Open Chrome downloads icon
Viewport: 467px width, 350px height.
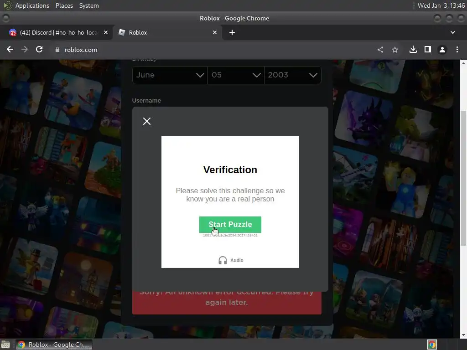[413, 49]
